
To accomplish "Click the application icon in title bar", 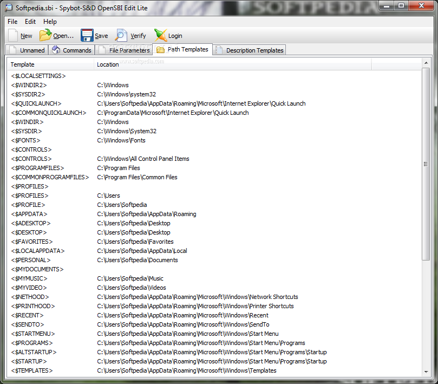I will [9, 8].
